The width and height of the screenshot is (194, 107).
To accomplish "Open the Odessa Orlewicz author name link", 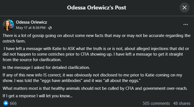I will [x=31, y=22].
